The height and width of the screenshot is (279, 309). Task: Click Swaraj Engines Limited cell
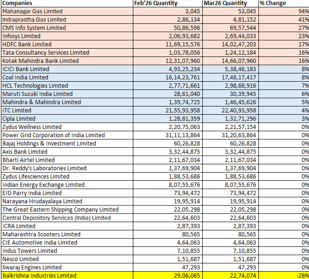67,268
